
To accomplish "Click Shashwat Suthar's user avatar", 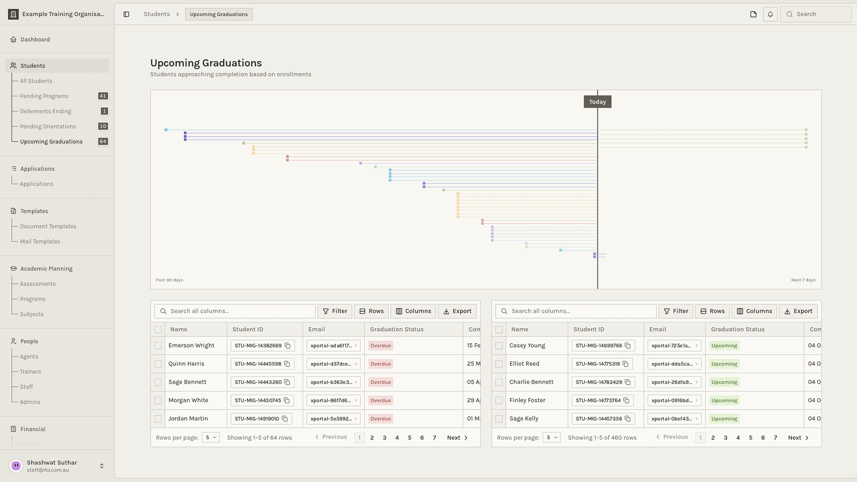I will tap(16, 466).
